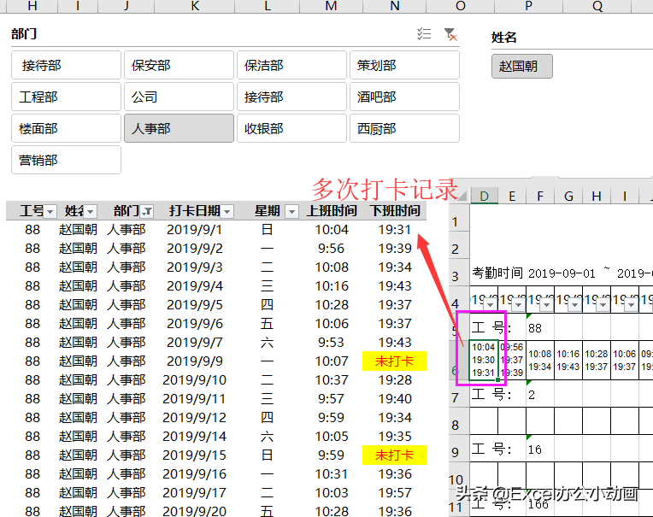Clear the filter on the 部门 slicer
This screenshot has height=517, width=653.
[x=450, y=34]
